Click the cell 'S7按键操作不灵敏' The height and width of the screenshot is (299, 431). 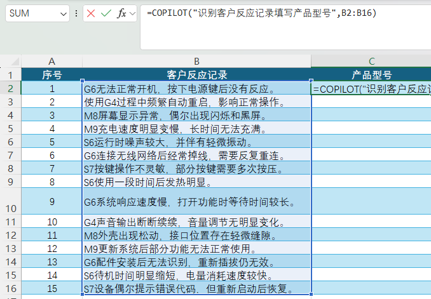pyautogui.click(x=196, y=168)
